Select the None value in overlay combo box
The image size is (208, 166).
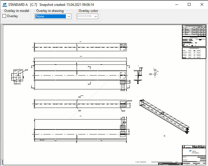(51, 16)
